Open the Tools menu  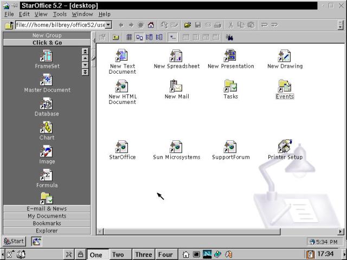pos(60,14)
